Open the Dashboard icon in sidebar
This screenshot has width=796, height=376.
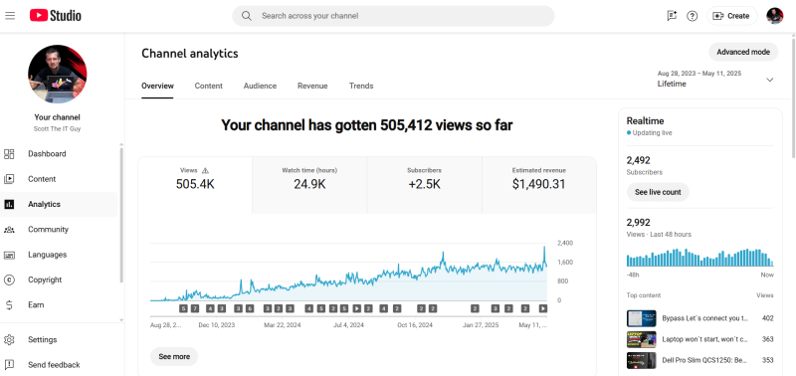coord(9,154)
